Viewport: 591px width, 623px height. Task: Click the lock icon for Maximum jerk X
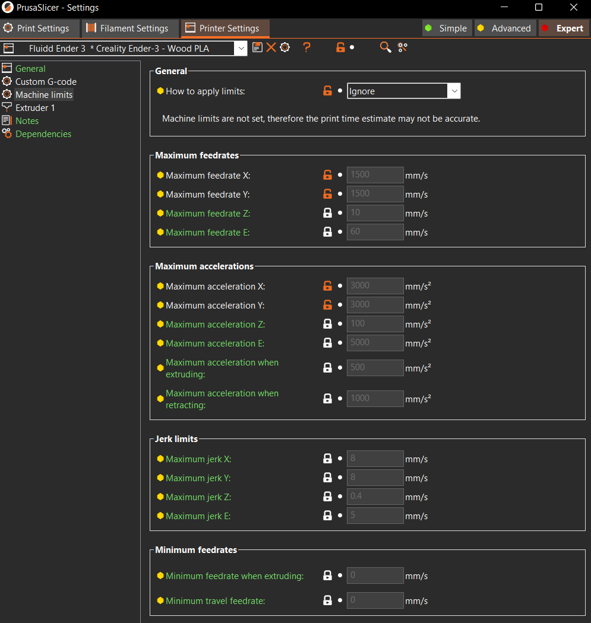327,459
